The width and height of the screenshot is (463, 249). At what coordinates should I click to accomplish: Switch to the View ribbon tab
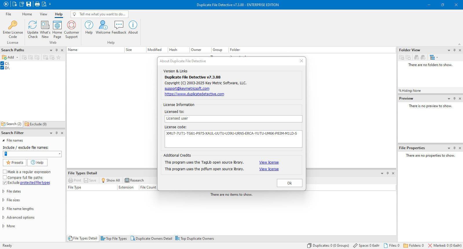coord(43,14)
